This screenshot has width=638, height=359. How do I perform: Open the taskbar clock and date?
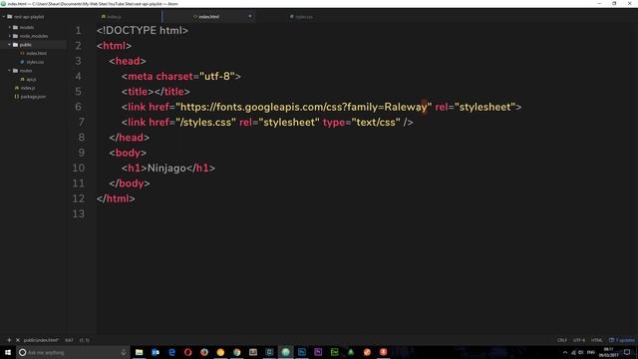point(609,352)
